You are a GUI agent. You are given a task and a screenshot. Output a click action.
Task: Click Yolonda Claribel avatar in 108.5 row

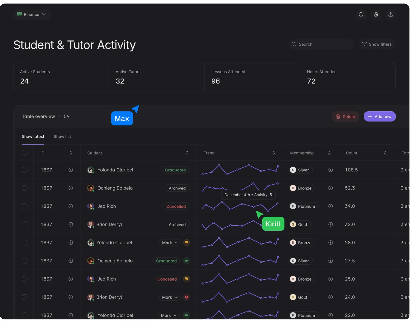[x=91, y=170]
